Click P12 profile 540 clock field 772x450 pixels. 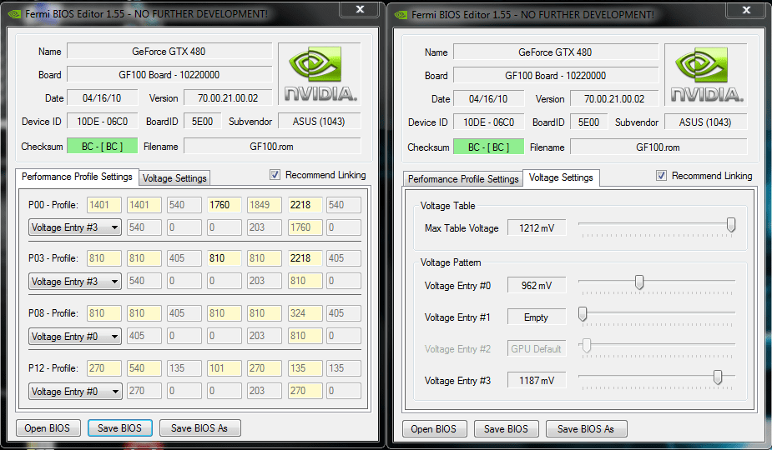(x=144, y=368)
